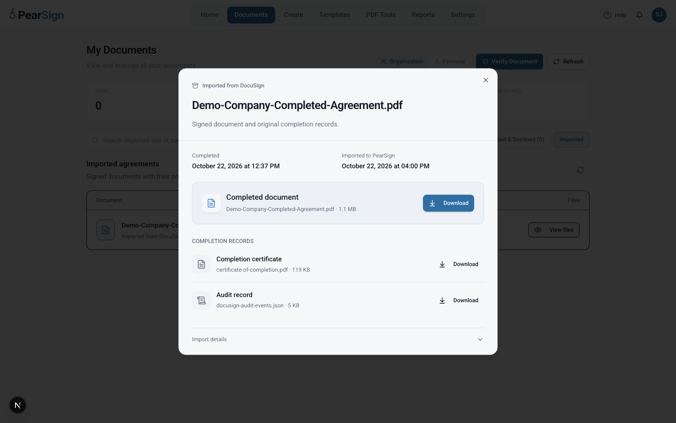
Task: Open notifications bell
Action: (x=639, y=15)
